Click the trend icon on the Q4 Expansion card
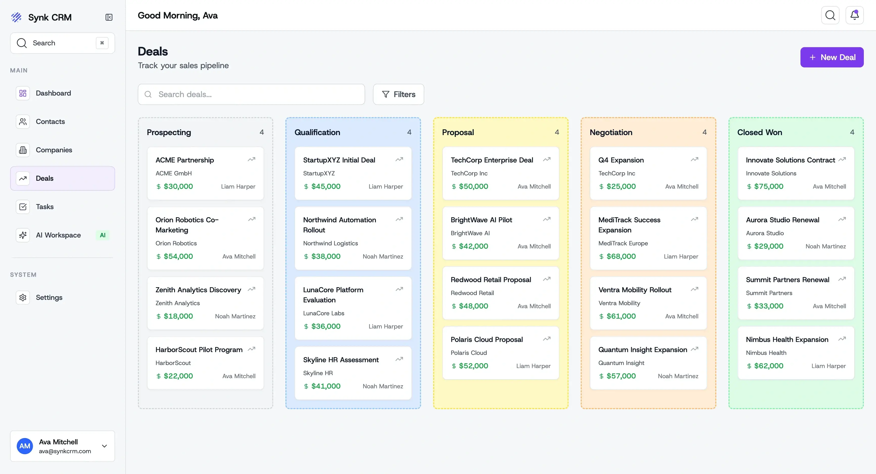The height and width of the screenshot is (474, 876). click(x=695, y=159)
